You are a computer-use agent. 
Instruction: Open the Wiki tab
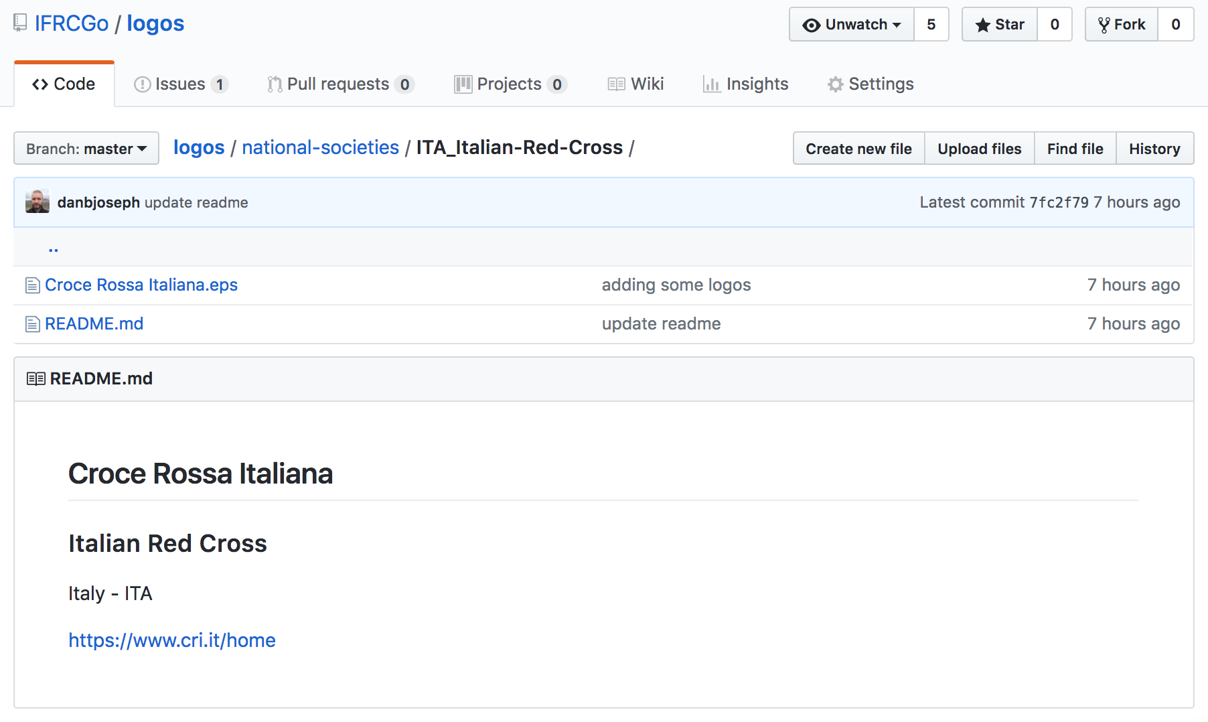[635, 84]
